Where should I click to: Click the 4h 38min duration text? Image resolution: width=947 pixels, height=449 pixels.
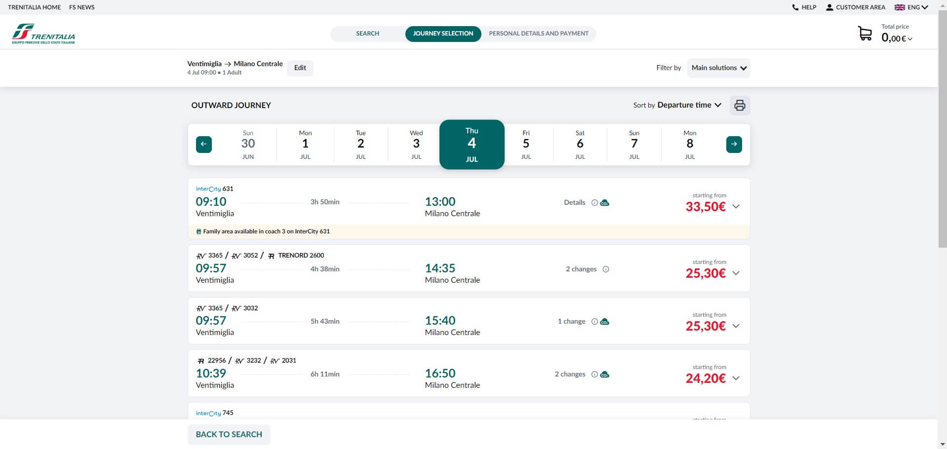tap(325, 269)
